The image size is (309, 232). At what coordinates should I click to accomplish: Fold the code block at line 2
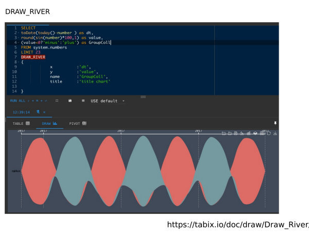pyautogui.click(x=19, y=32)
